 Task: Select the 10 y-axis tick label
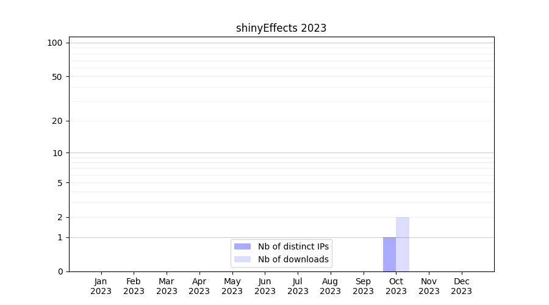click(x=57, y=153)
